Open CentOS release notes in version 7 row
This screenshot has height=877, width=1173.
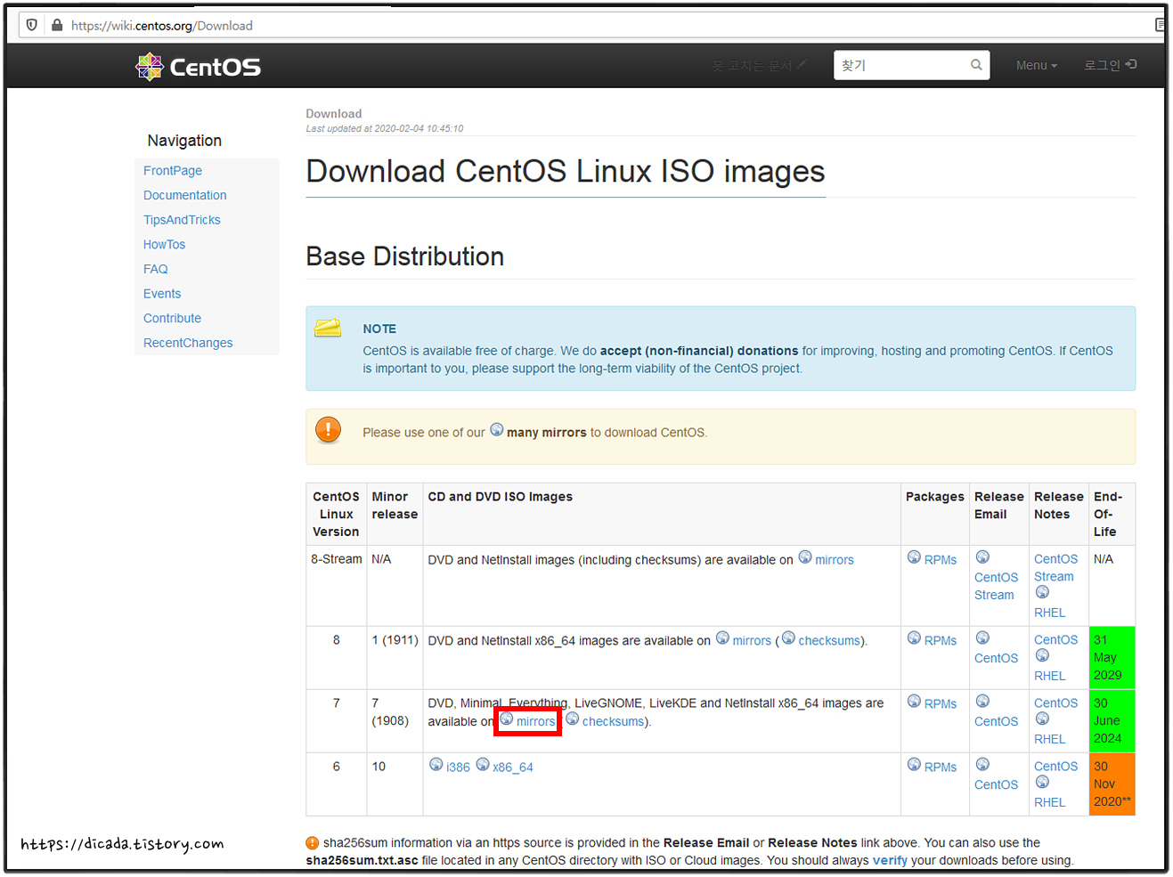click(x=1056, y=702)
